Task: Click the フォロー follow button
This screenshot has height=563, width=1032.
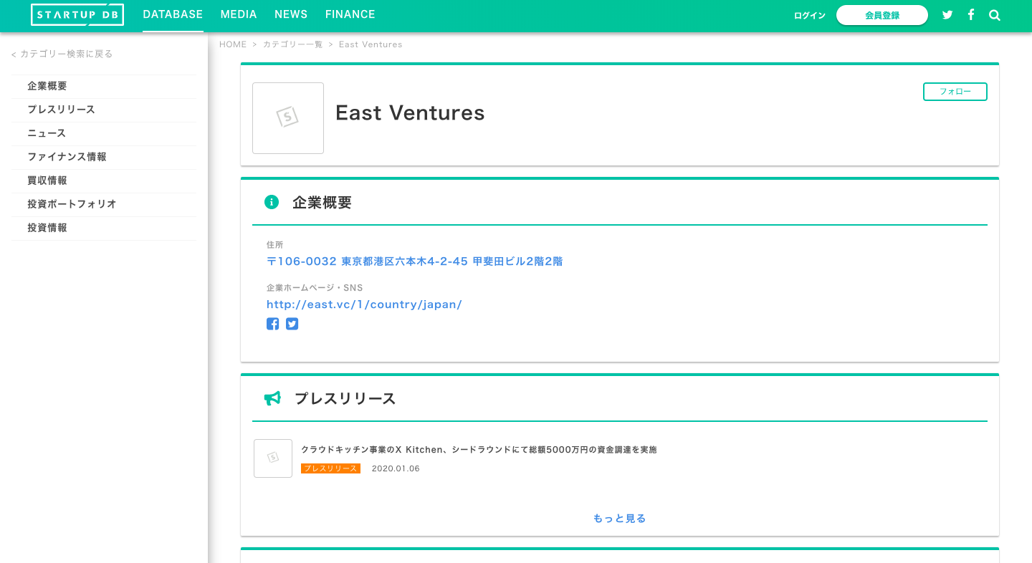Action: pyautogui.click(x=955, y=92)
